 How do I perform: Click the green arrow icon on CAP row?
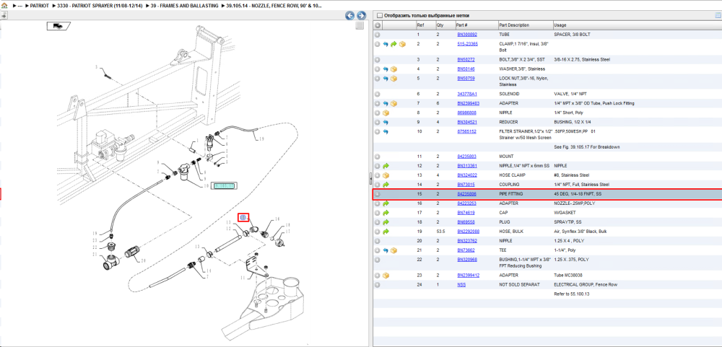(386, 213)
